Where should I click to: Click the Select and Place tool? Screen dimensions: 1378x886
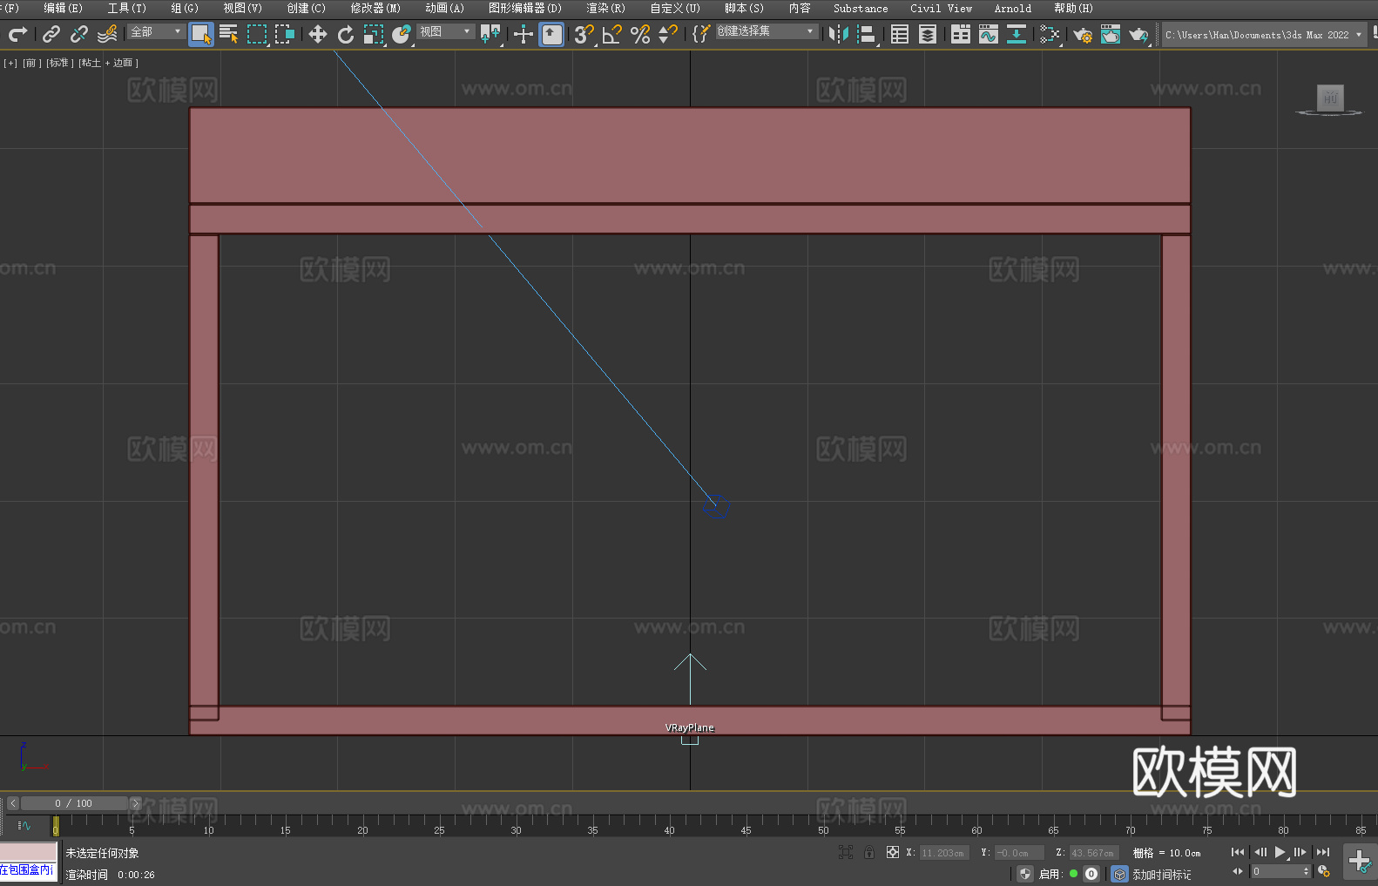pos(402,34)
